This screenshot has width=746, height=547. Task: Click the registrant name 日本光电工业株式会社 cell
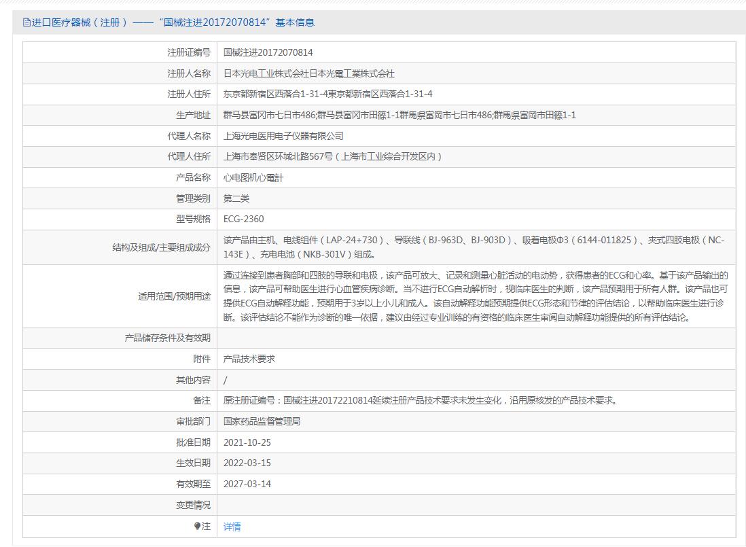[x=308, y=73]
